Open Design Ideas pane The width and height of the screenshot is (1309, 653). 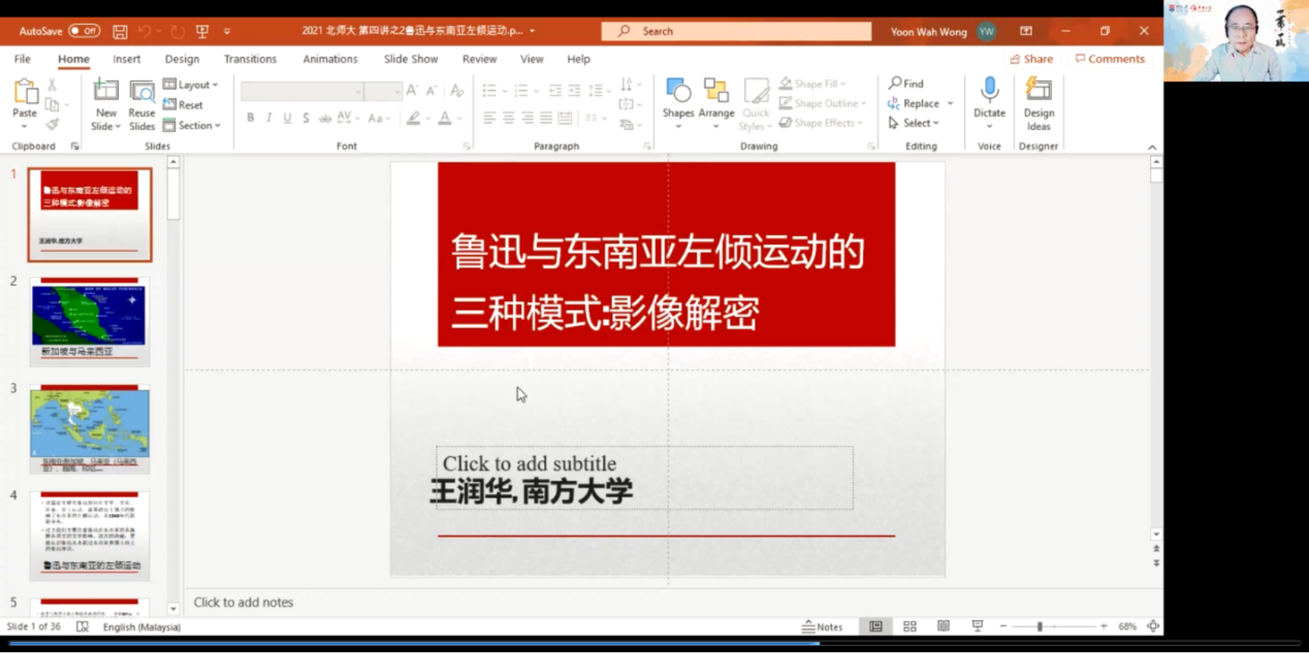1038,91
